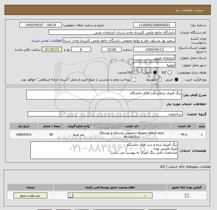The image size is (217, 210).
Task: Click the need date cell 1400/04/31
Action: click(x=24, y=134)
